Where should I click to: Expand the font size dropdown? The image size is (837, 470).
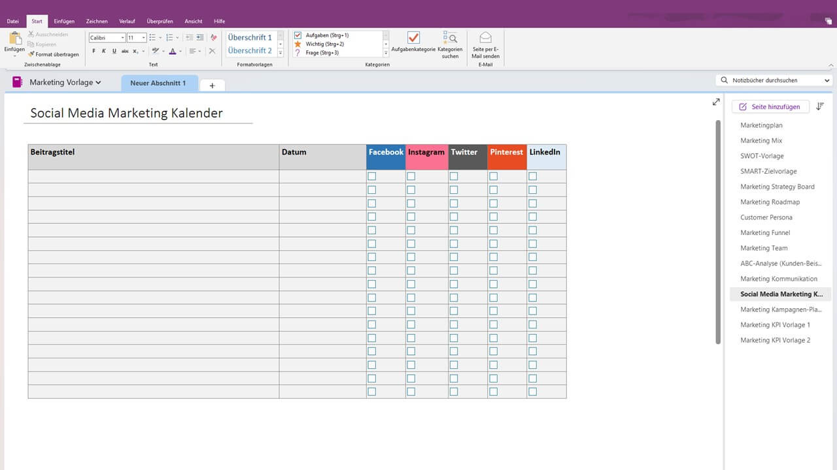tap(143, 37)
